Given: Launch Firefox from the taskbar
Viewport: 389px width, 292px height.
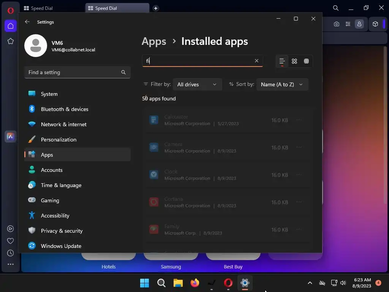Looking at the screenshot, I should (195, 283).
